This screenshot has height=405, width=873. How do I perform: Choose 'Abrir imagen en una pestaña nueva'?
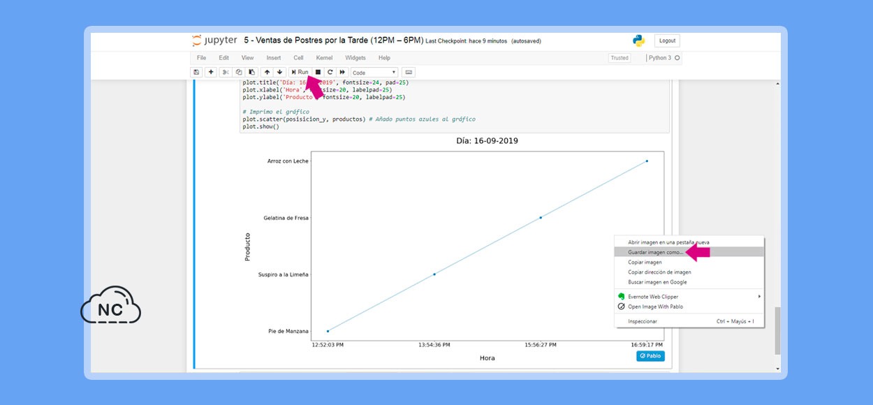click(x=689, y=242)
